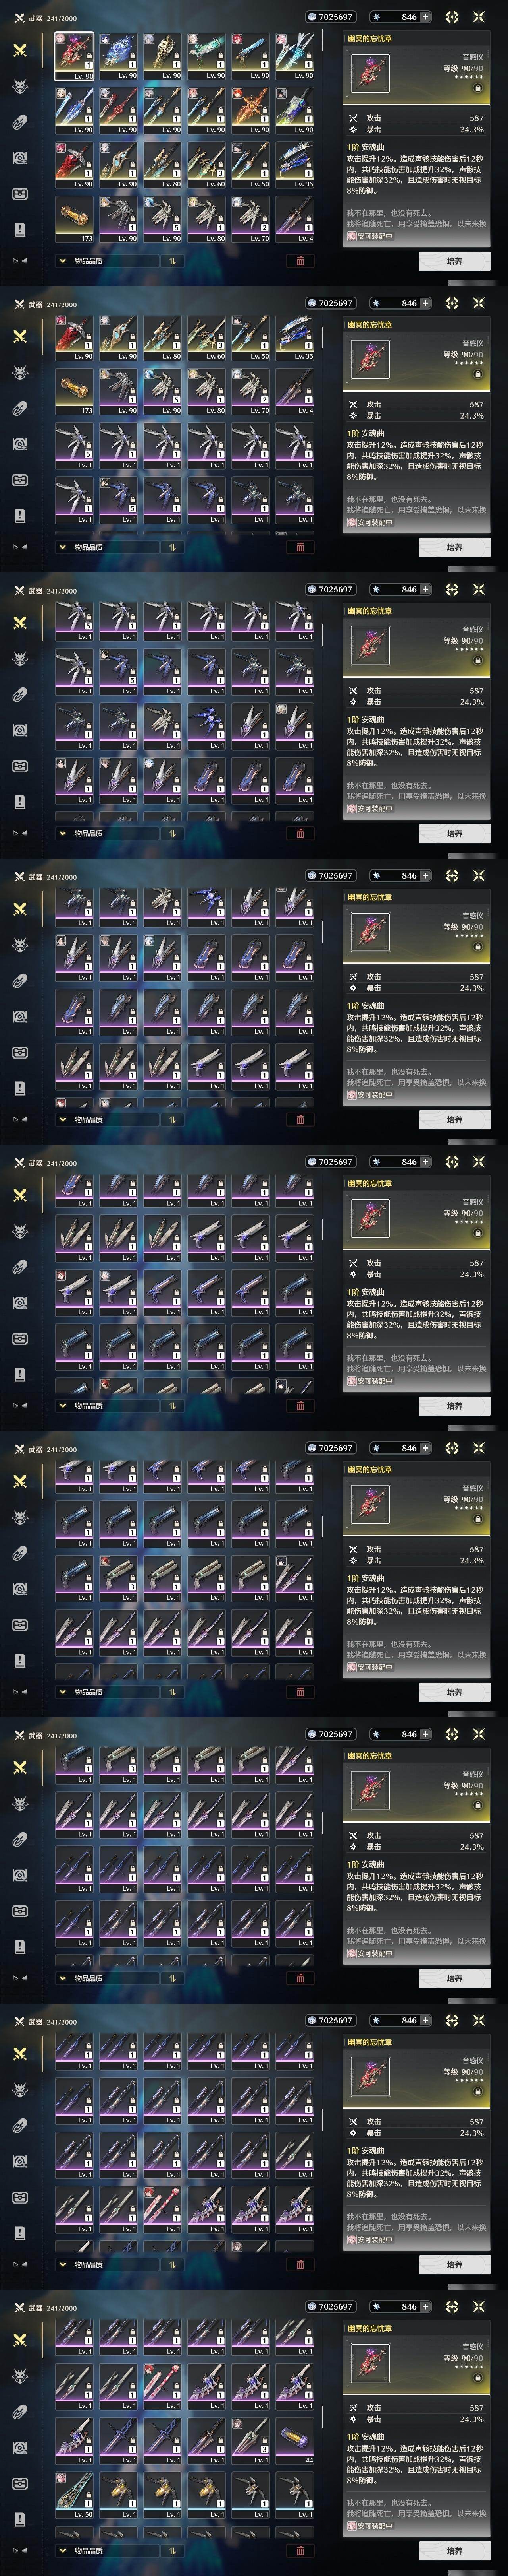The height and width of the screenshot is (2576, 508).
Task: Select the gold tube item showing 173 in topmost grid
Action: click(75, 219)
